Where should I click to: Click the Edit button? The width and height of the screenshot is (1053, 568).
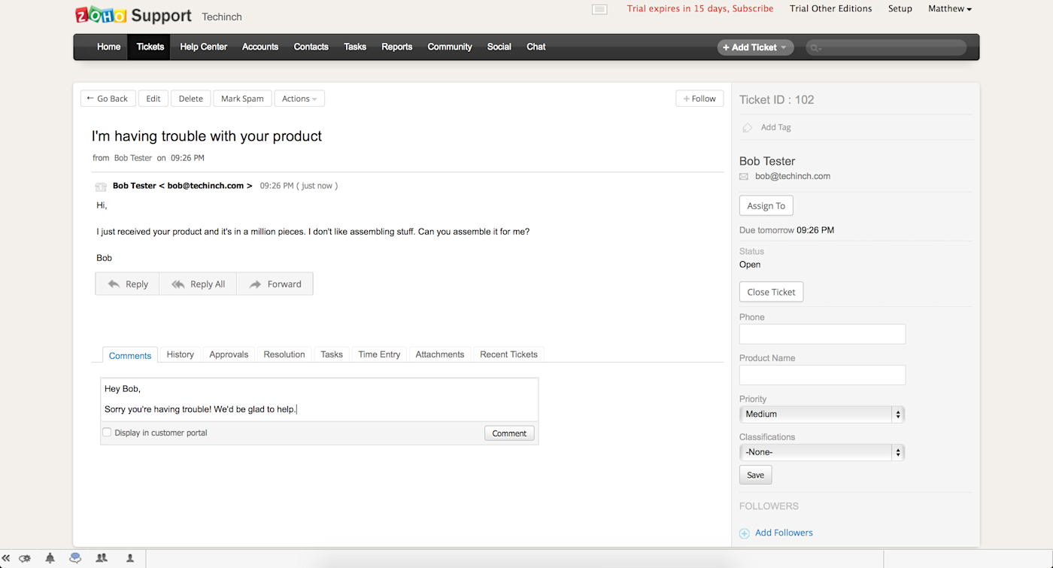(153, 99)
